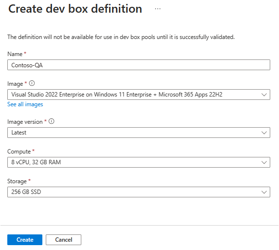Screen dimensions: 279x250
Task: Click the Compute label text
Action: (x=19, y=152)
